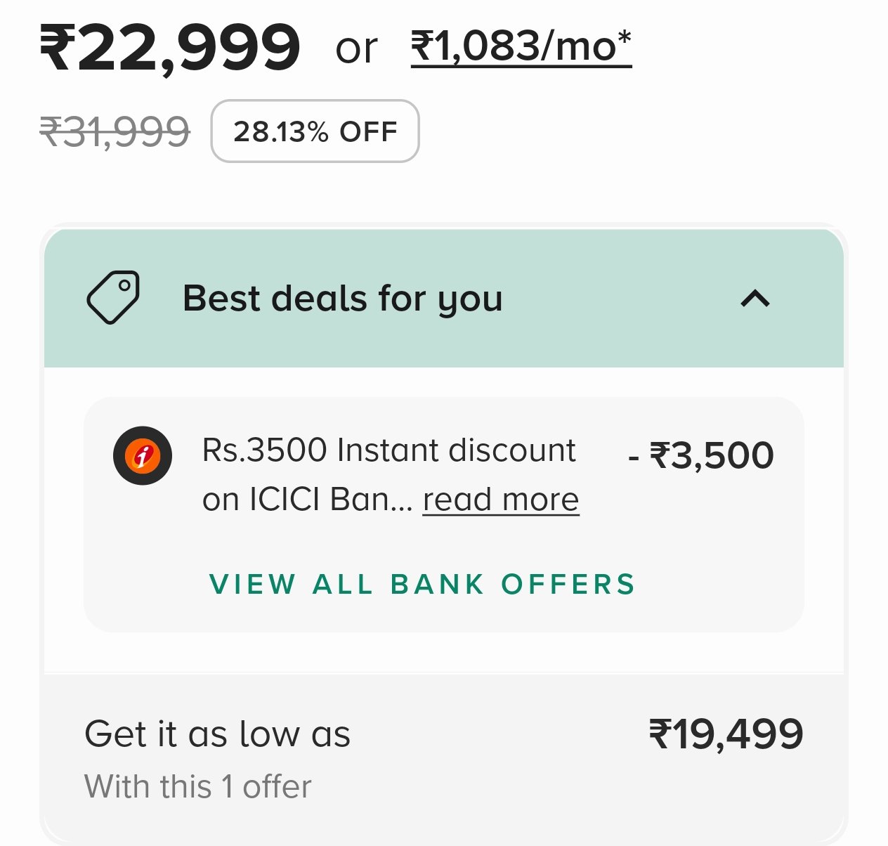
Task: Click the ₹3,500 discount amount
Action: click(x=712, y=455)
